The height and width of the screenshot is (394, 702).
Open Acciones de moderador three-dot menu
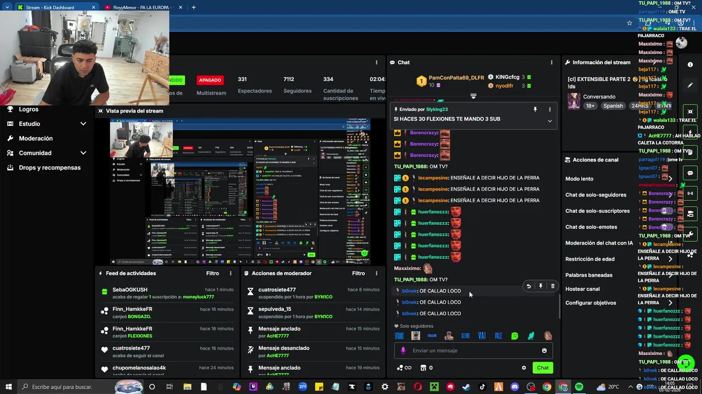[376, 273]
